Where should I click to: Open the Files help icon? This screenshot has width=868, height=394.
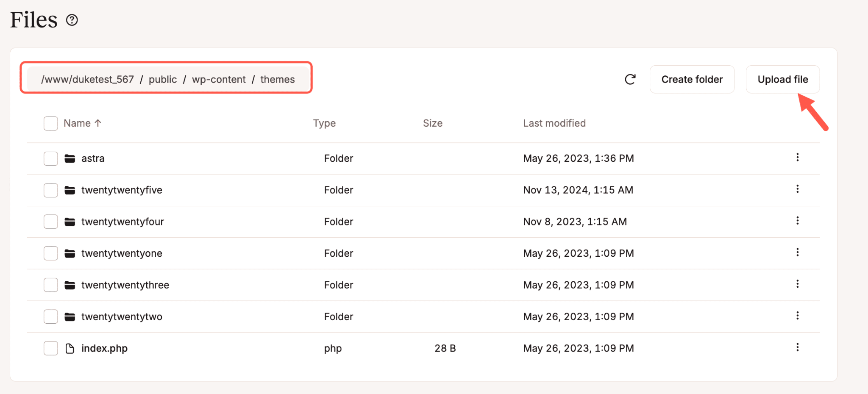72,20
